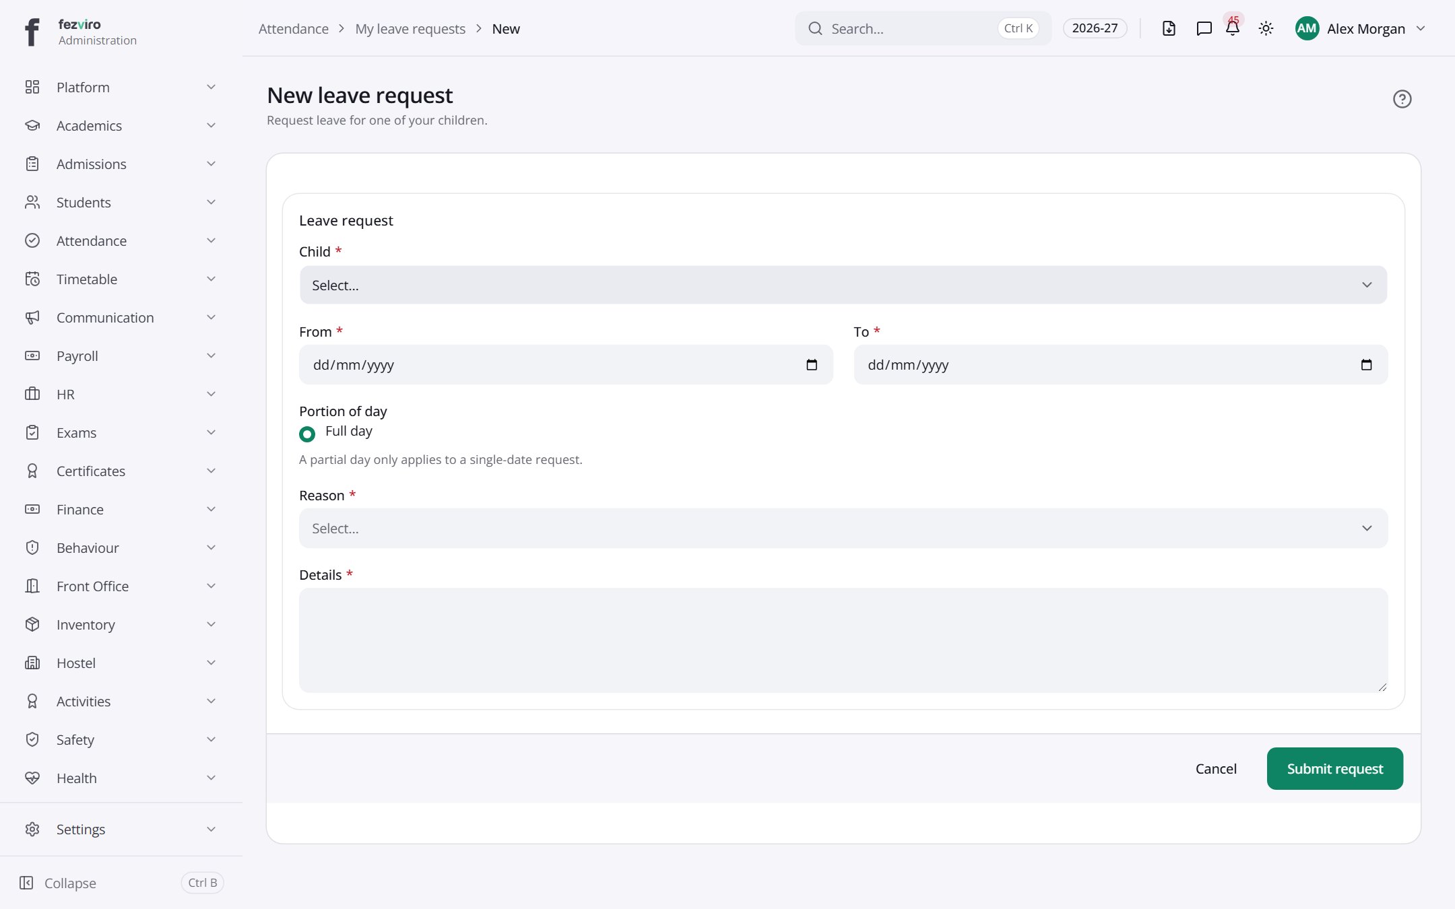This screenshot has width=1455, height=909.
Task: Click the Platform grid icon in sidebar
Action: click(x=32, y=87)
